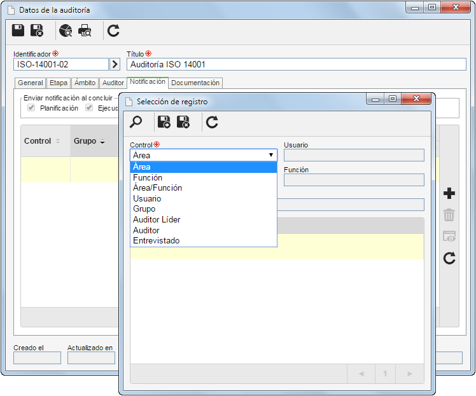Switch to the Etapa tab

(59, 83)
